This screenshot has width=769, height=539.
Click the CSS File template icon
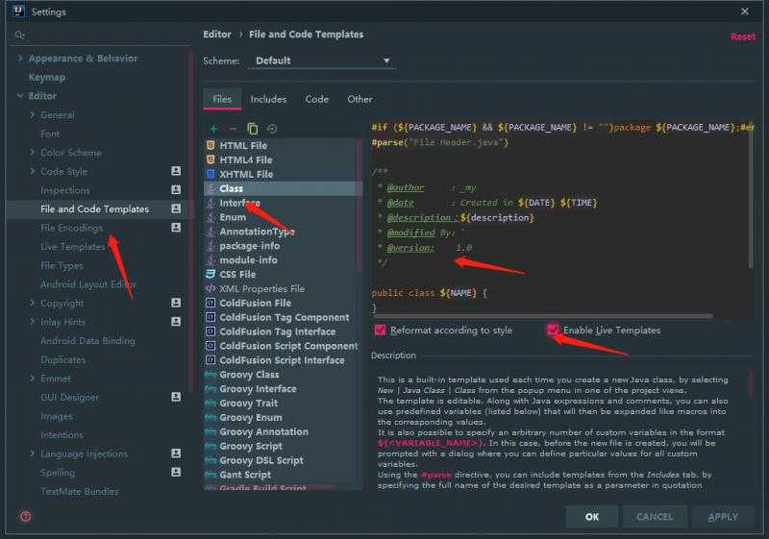pyautogui.click(x=211, y=275)
